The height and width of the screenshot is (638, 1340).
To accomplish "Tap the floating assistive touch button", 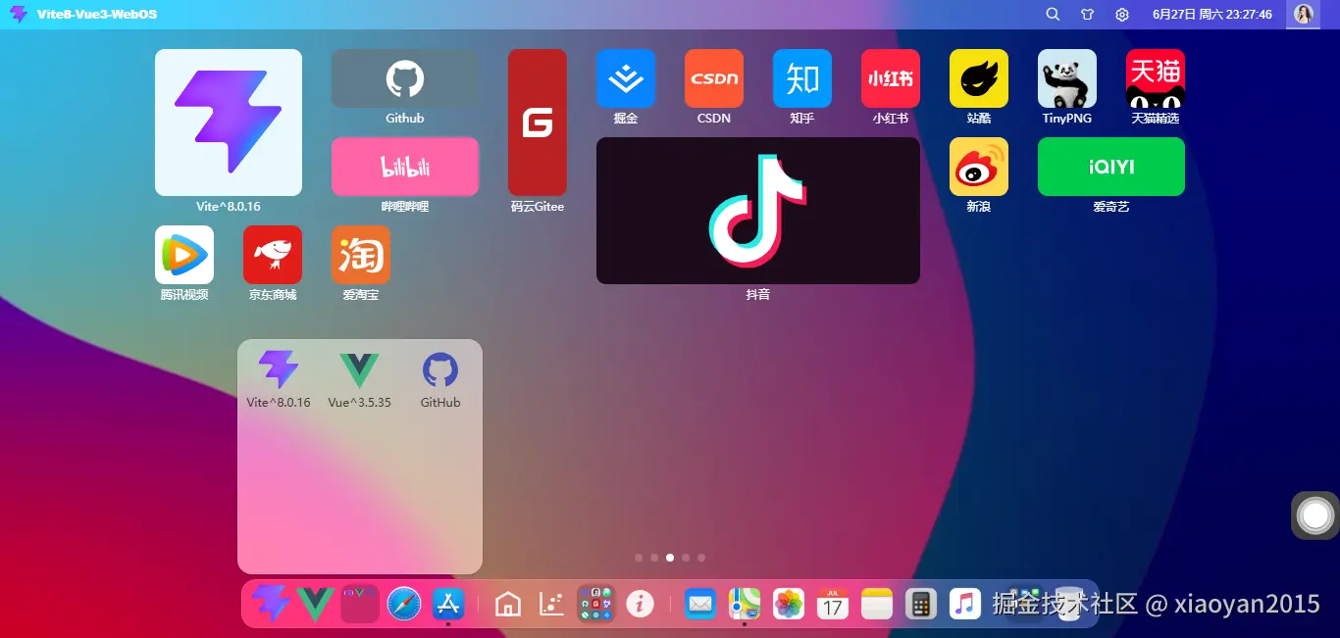I will [1315, 515].
